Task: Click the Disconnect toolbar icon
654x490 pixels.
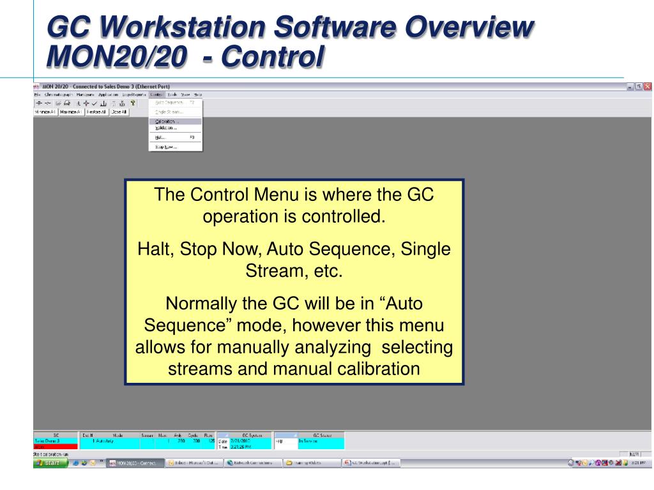Action: tap(48, 103)
